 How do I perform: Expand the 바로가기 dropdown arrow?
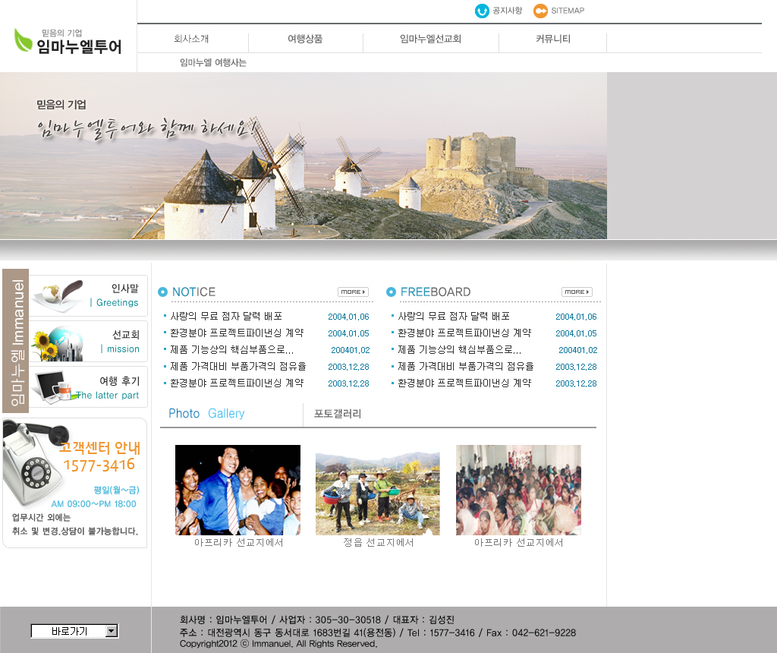click(x=112, y=631)
